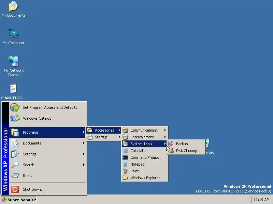Select Set Program Access and Defaults
273x204 pixels.
(x=48, y=107)
